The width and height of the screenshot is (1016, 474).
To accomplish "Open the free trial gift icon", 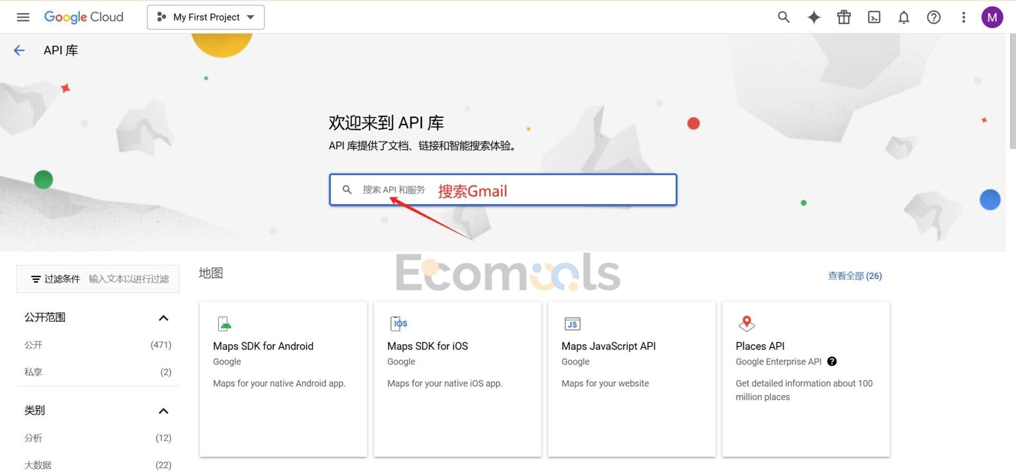I will coord(844,17).
